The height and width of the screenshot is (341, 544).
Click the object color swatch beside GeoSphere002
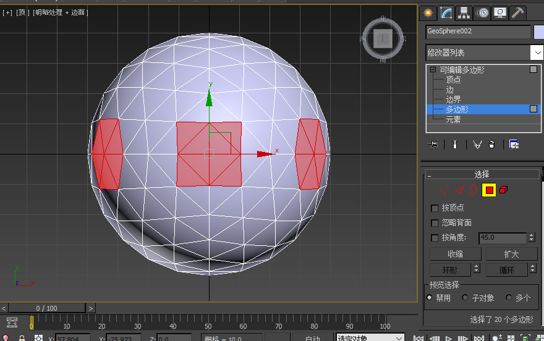click(538, 32)
